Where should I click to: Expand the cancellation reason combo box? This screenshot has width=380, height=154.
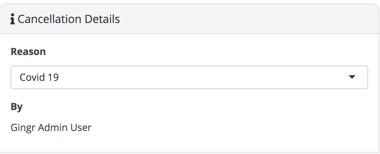189,77
